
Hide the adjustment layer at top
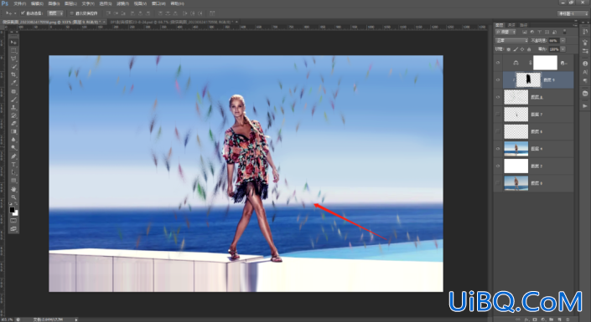pyautogui.click(x=498, y=63)
